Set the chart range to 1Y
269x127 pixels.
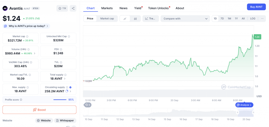[236, 19]
